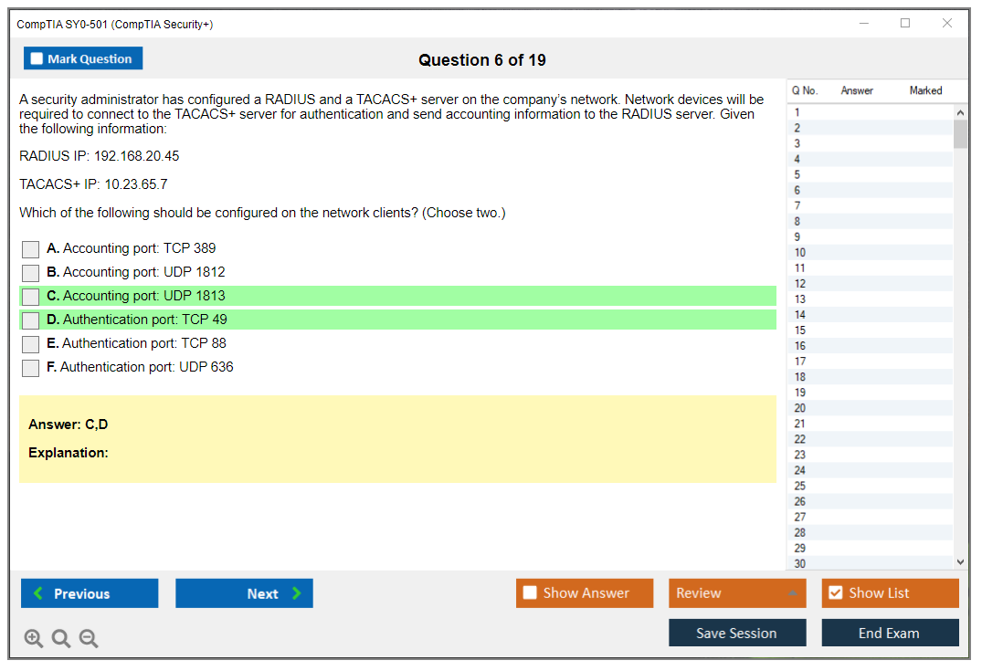Click the End Exam button
982x671 pixels.
(890, 634)
